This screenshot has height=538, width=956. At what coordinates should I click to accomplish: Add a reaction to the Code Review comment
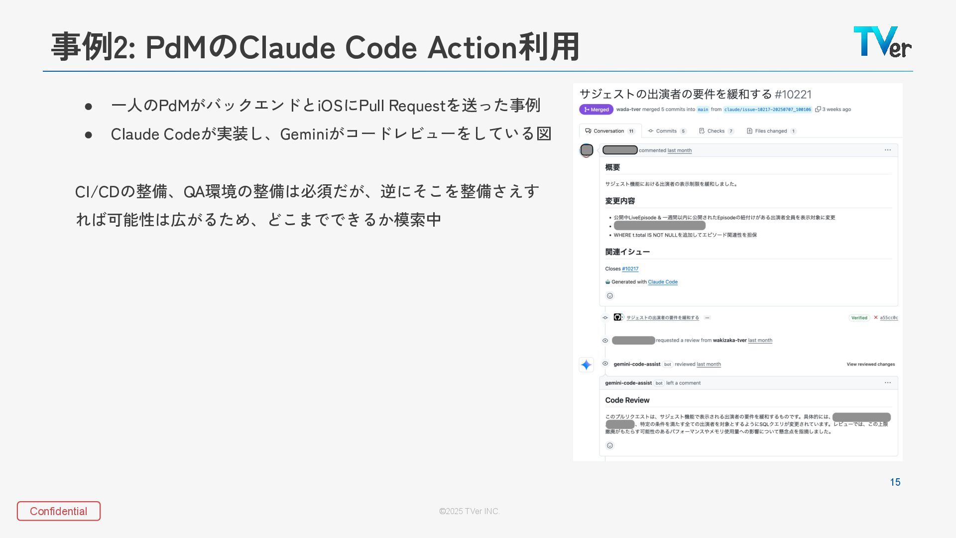click(x=609, y=446)
